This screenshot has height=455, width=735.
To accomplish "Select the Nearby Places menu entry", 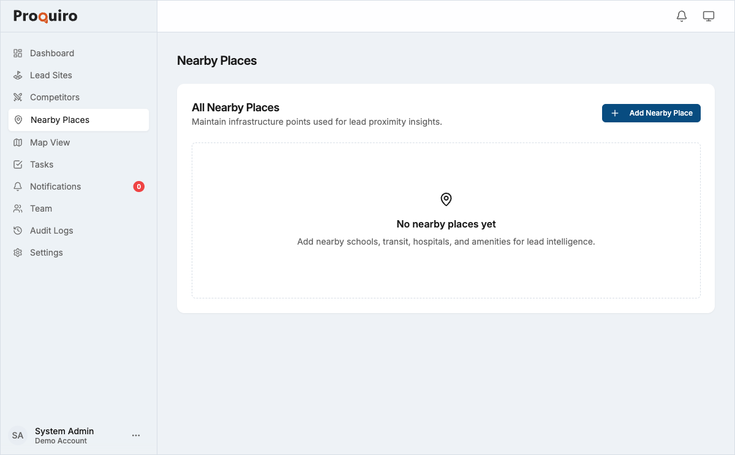I will tap(61, 120).
